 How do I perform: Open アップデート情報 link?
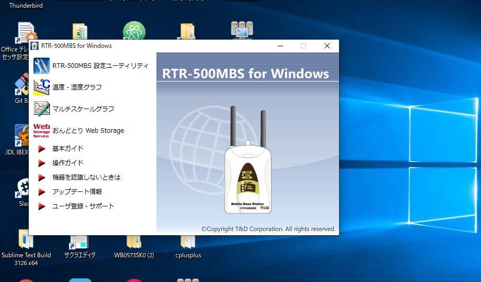pyautogui.click(x=77, y=192)
